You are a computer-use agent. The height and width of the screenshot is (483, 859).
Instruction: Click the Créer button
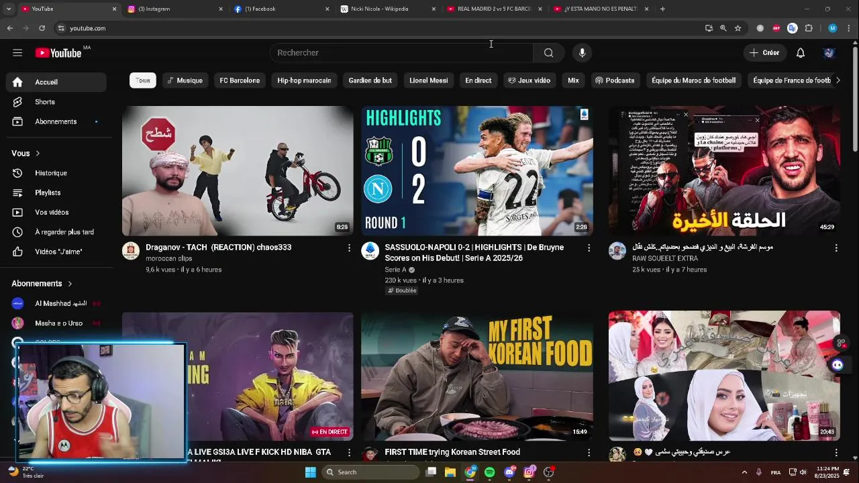pos(764,52)
